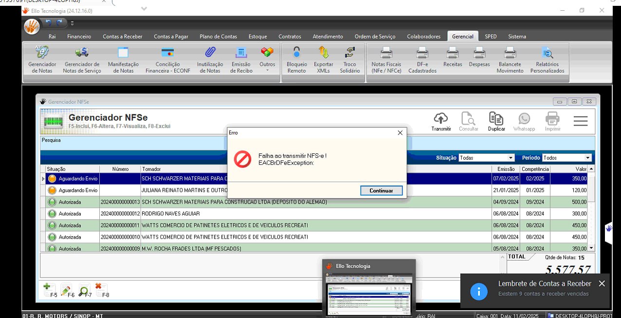Image resolution: width=621 pixels, height=318 pixels.
Task: Click the redo arrow in the quick access bar
Action: 59,23
